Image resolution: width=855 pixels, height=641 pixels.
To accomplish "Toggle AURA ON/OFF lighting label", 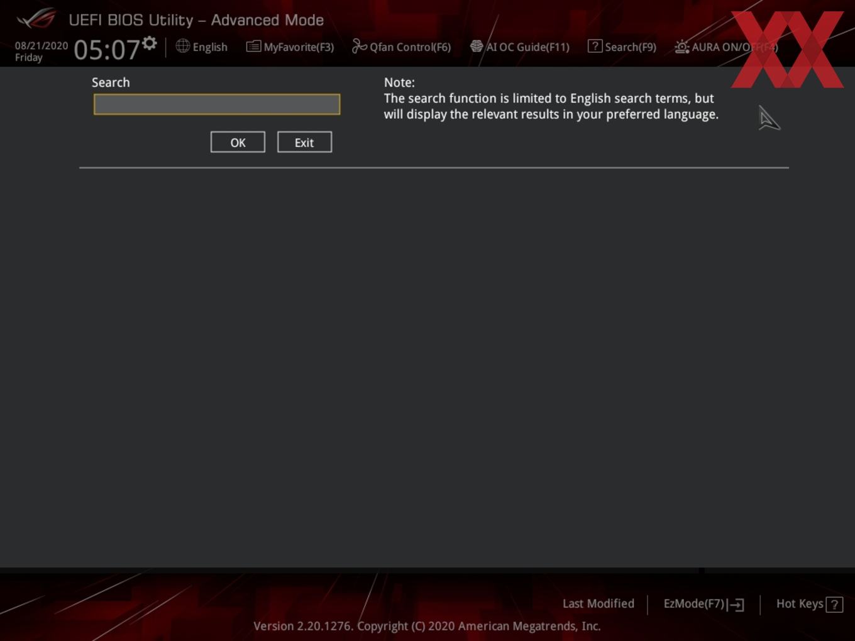I will (x=735, y=47).
